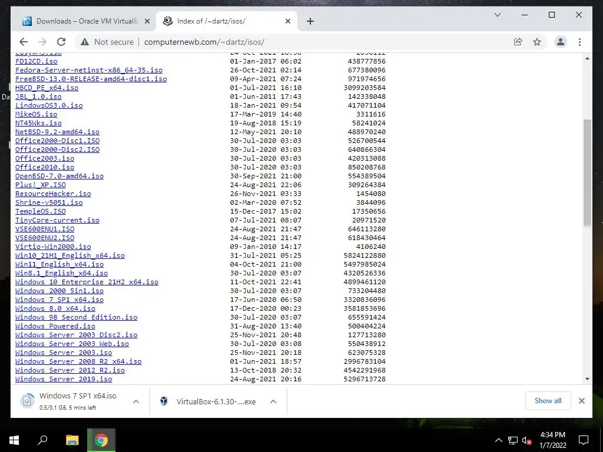Open the muted volume tray icon
This screenshot has height=452, width=603.
point(527,440)
